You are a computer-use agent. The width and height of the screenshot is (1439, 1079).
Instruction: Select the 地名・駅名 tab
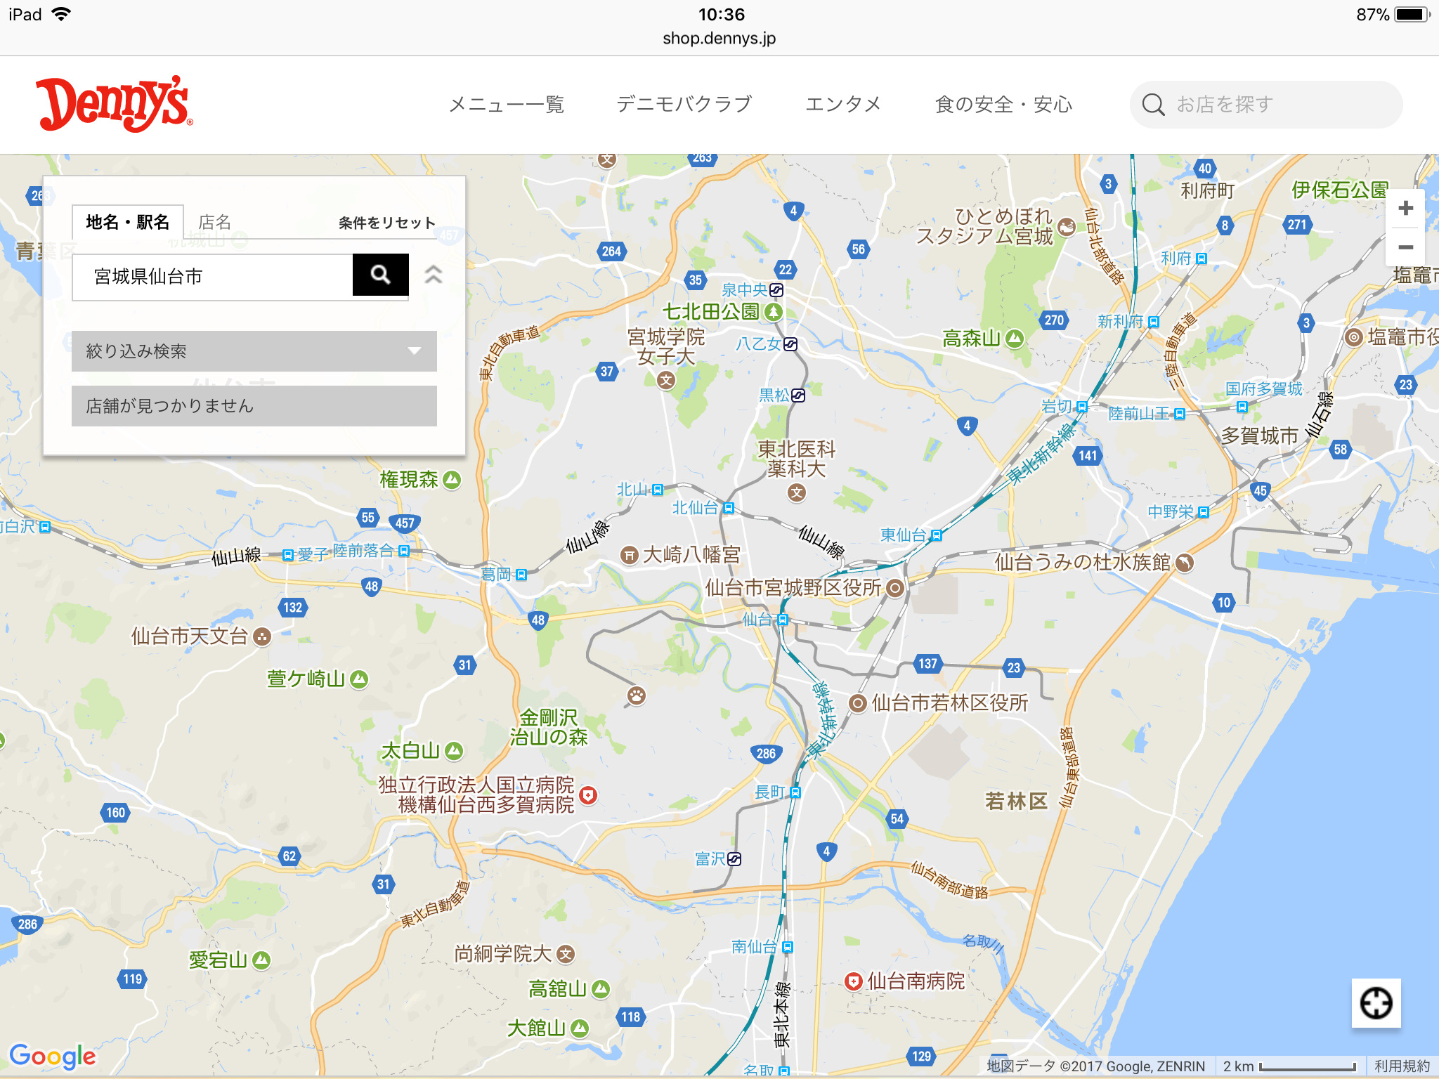(128, 222)
